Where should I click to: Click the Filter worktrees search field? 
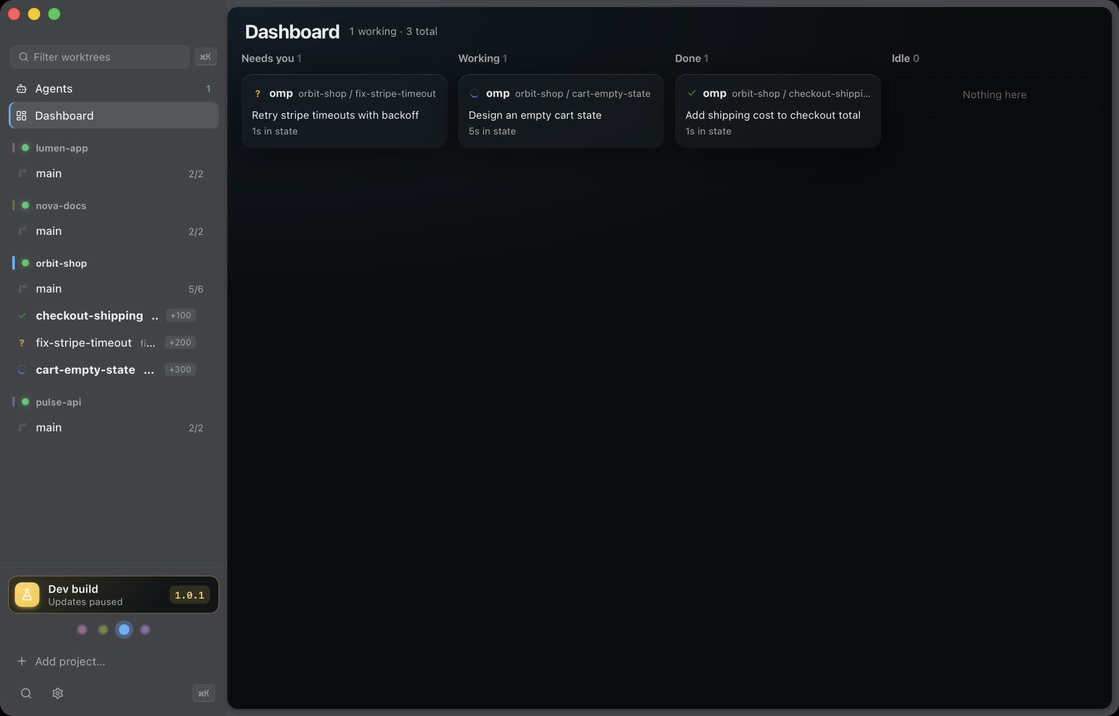[100, 57]
